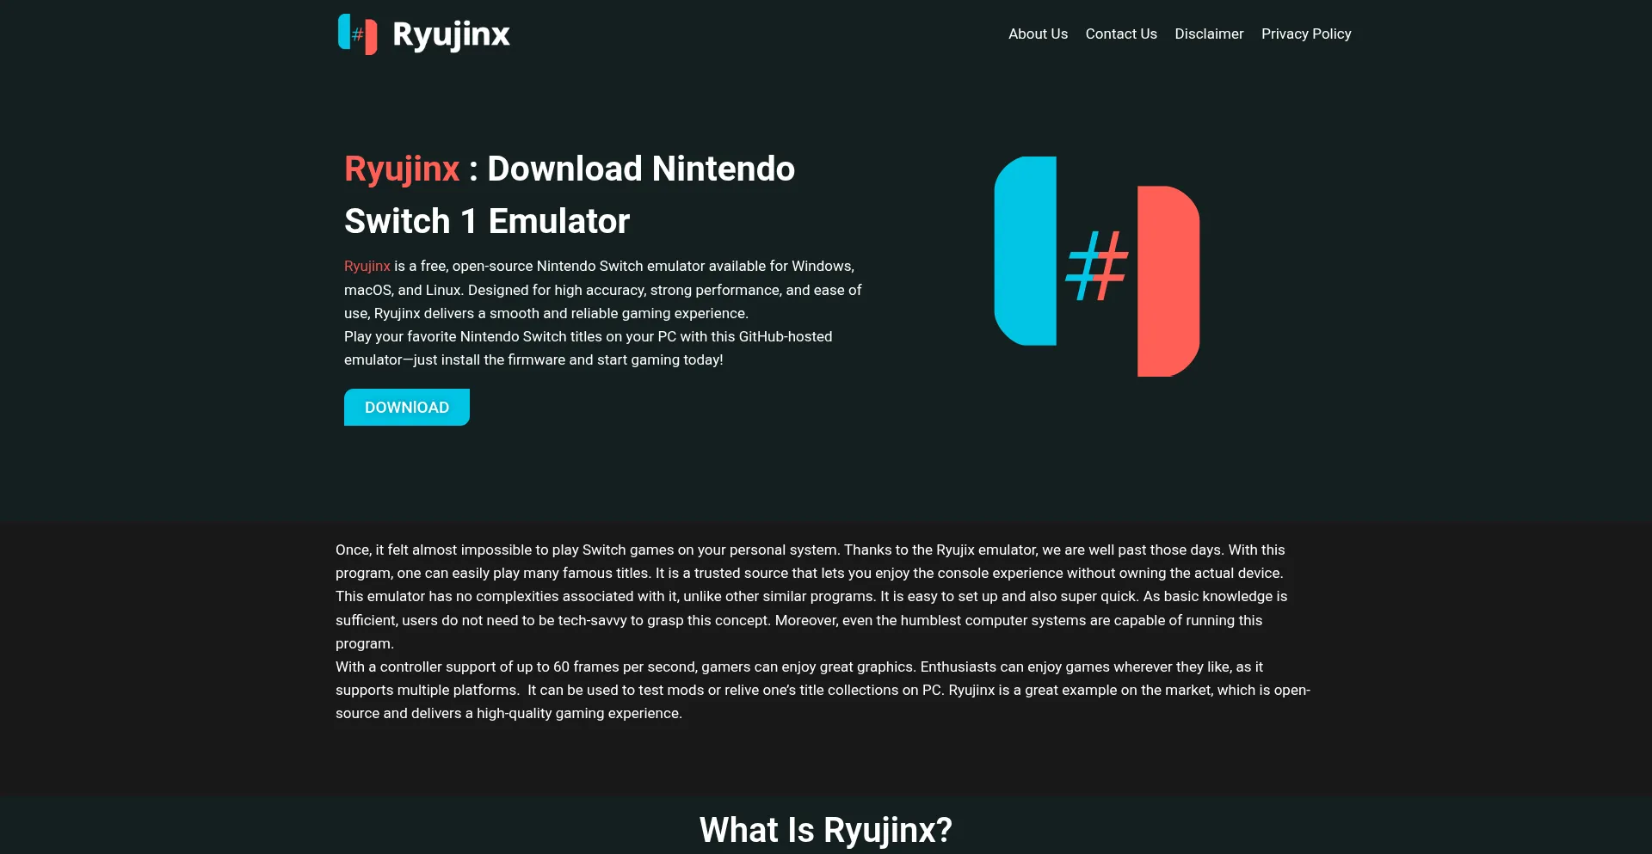The width and height of the screenshot is (1652, 854).
Task: Click the large Ryujinx hero logo image
Action: (x=1097, y=267)
